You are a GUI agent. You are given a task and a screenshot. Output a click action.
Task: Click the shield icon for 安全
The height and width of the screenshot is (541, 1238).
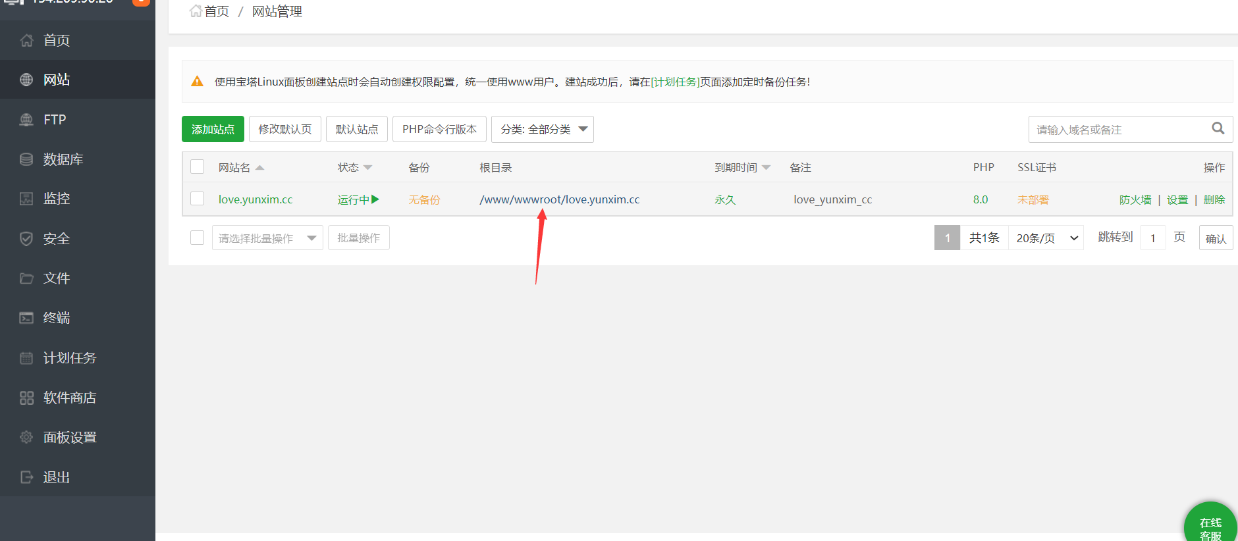point(26,239)
